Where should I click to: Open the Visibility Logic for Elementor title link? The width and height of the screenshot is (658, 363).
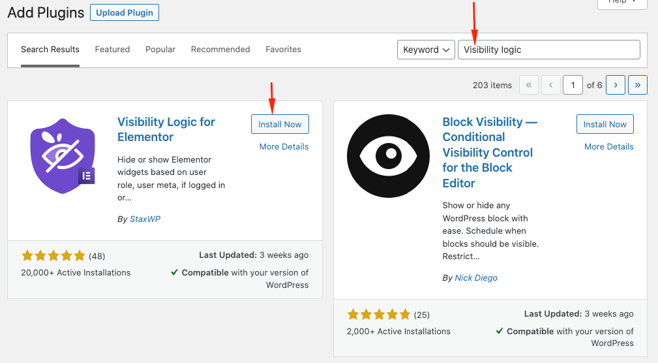(166, 129)
